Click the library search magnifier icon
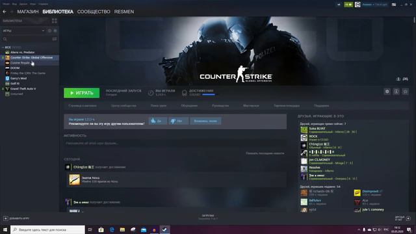The image size is (416, 234). [5, 39]
